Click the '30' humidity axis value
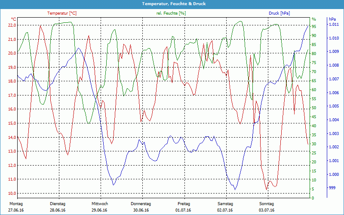The height and width of the screenshot is (215, 344). point(314,144)
